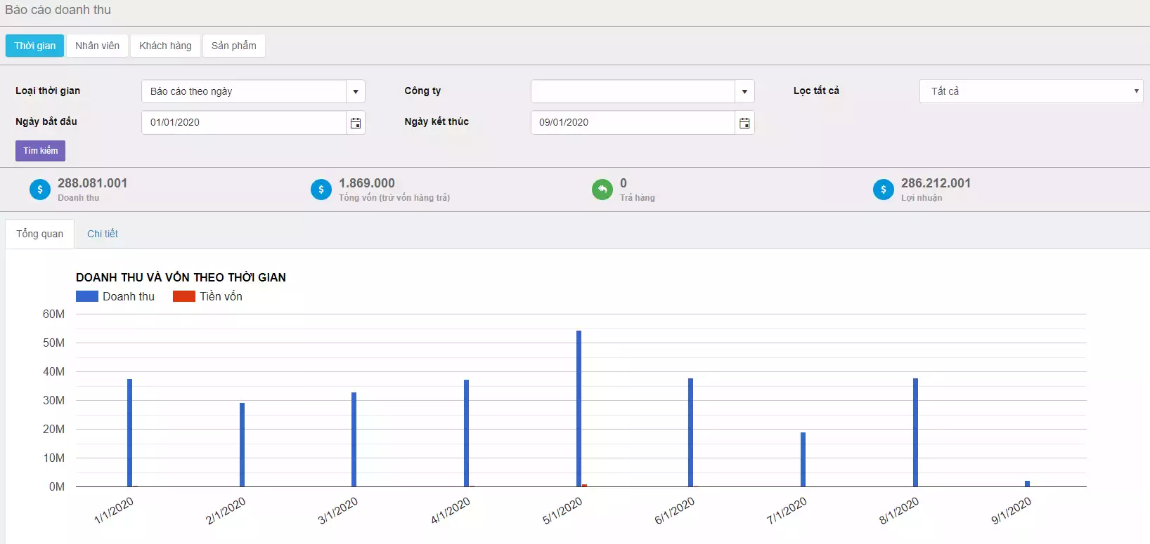Open the Lọc tất cả dropdown
This screenshot has width=1150, height=544.
click(x=1031, y=91)
